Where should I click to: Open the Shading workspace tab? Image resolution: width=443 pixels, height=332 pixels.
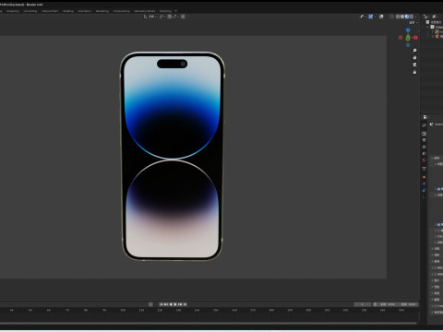[x=68, y=11]
